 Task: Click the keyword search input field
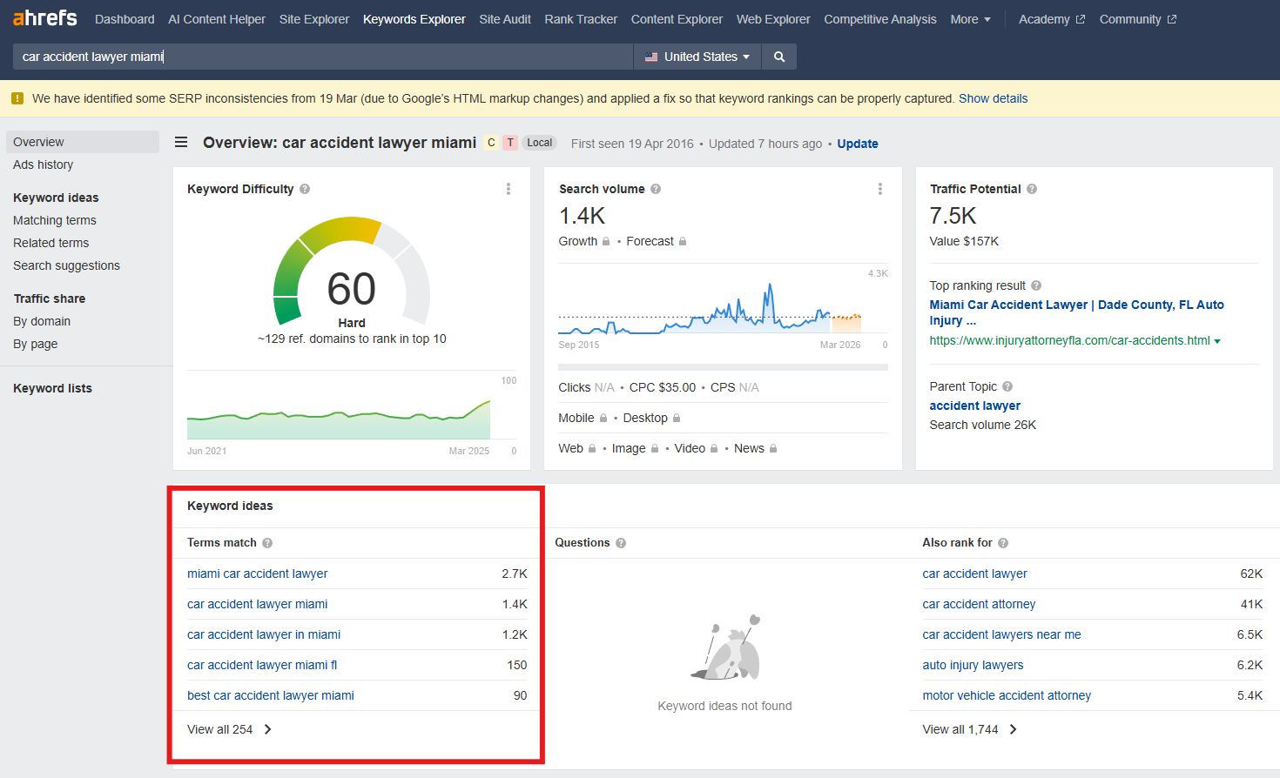tap(323, 57)
